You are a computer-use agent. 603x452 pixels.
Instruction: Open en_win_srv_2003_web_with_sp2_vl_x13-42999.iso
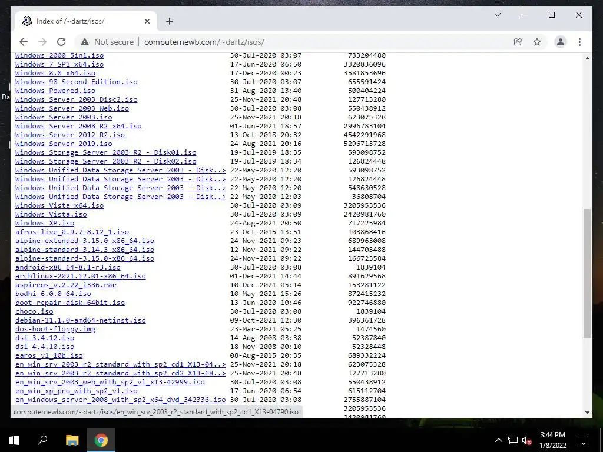tap(110, 383)
